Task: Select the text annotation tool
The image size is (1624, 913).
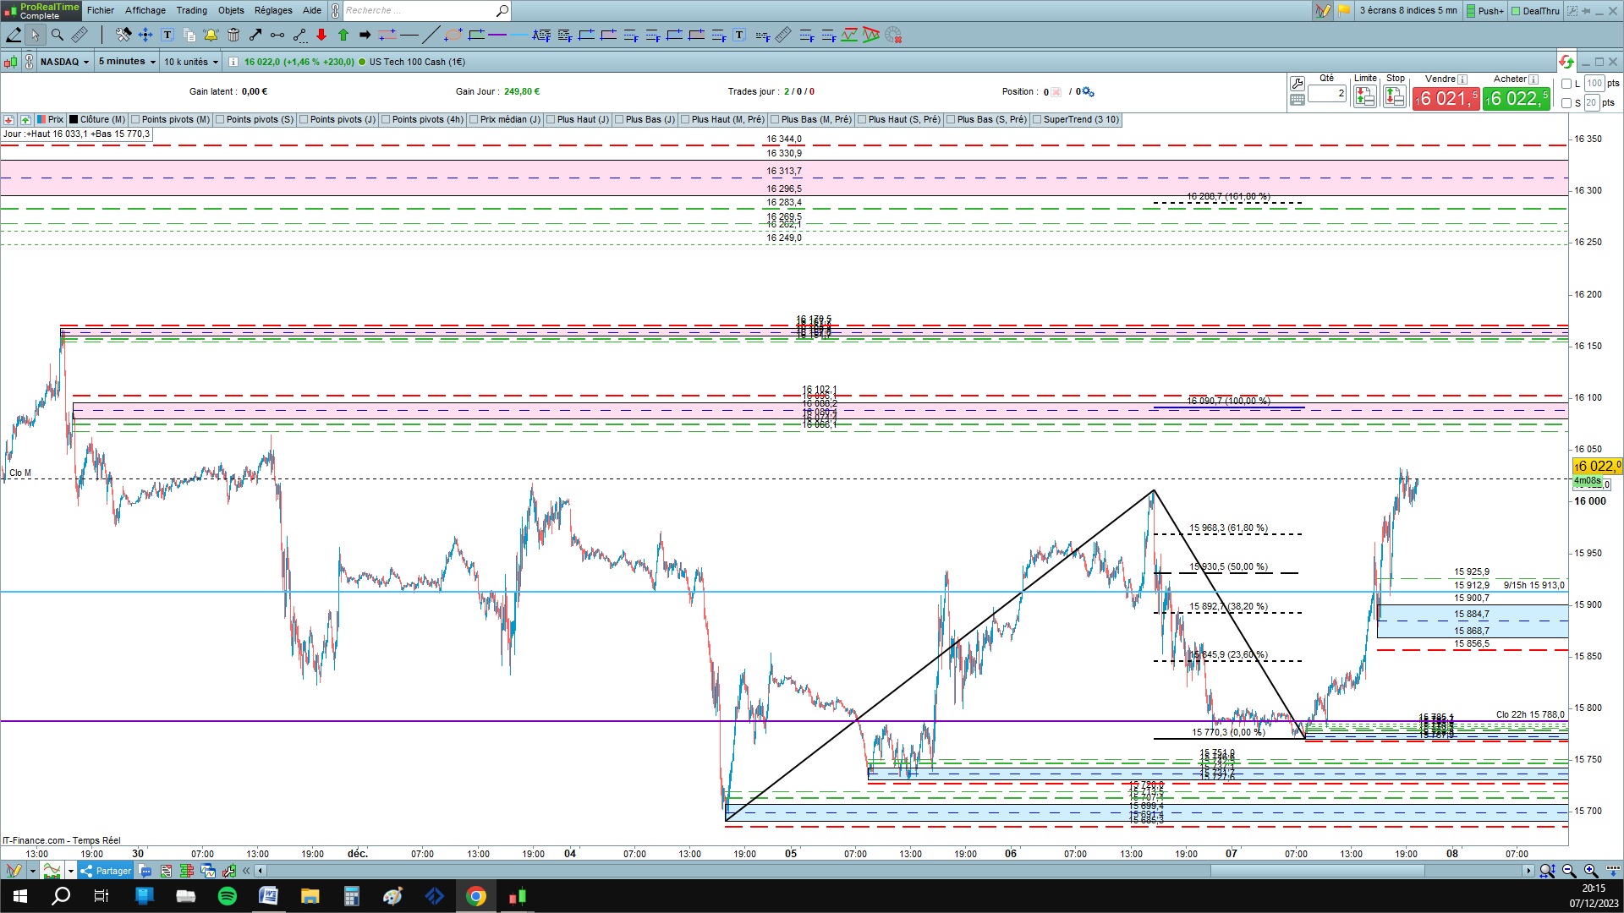Action: pyautogui.click(x=167, y=35)
